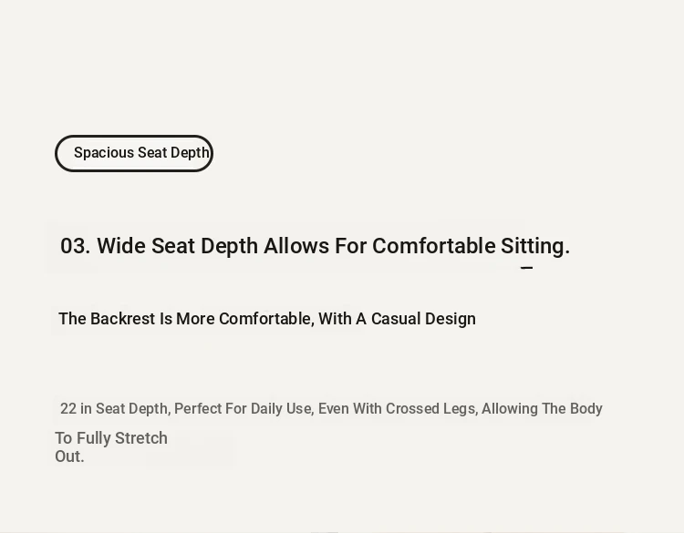Click the word 'Comfortable' in the heading
Image resolution: width=684 pixels, height=533 pixels.
tap(433, 246)
